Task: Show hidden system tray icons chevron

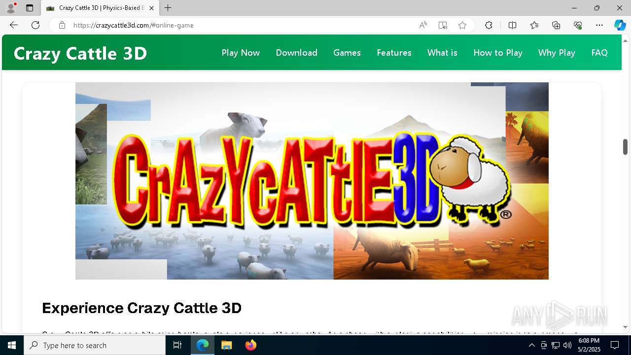Action: (x=531, y=345)
